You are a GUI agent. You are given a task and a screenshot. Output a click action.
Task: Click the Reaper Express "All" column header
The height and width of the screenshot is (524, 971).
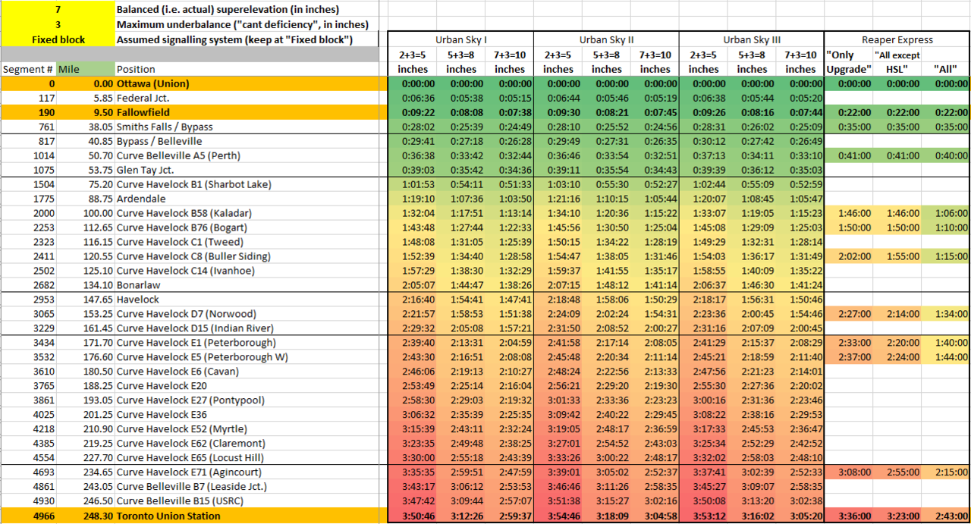tap(945, 69)
